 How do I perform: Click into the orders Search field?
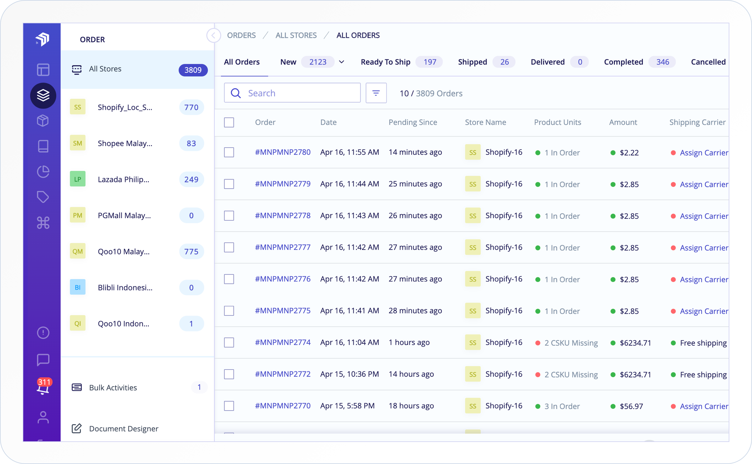(x=299, y=93)
